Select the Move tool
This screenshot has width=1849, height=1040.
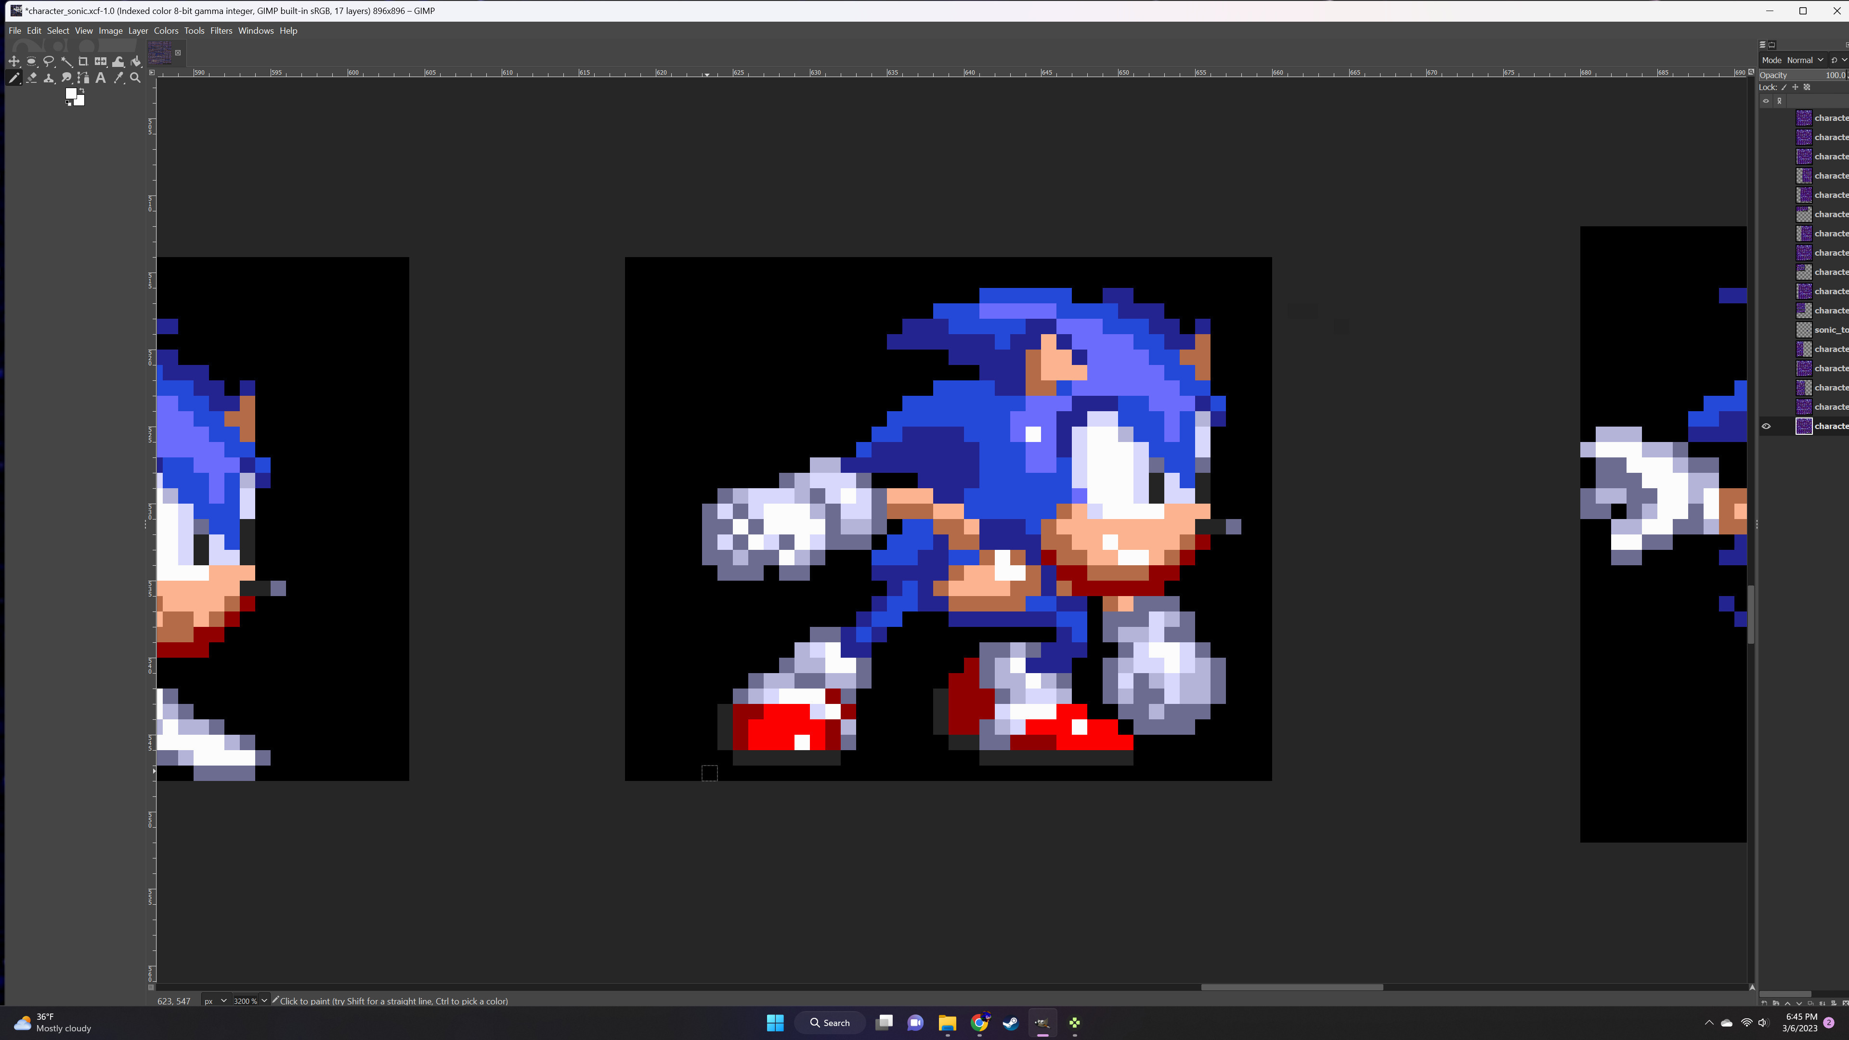coord(14,61)
